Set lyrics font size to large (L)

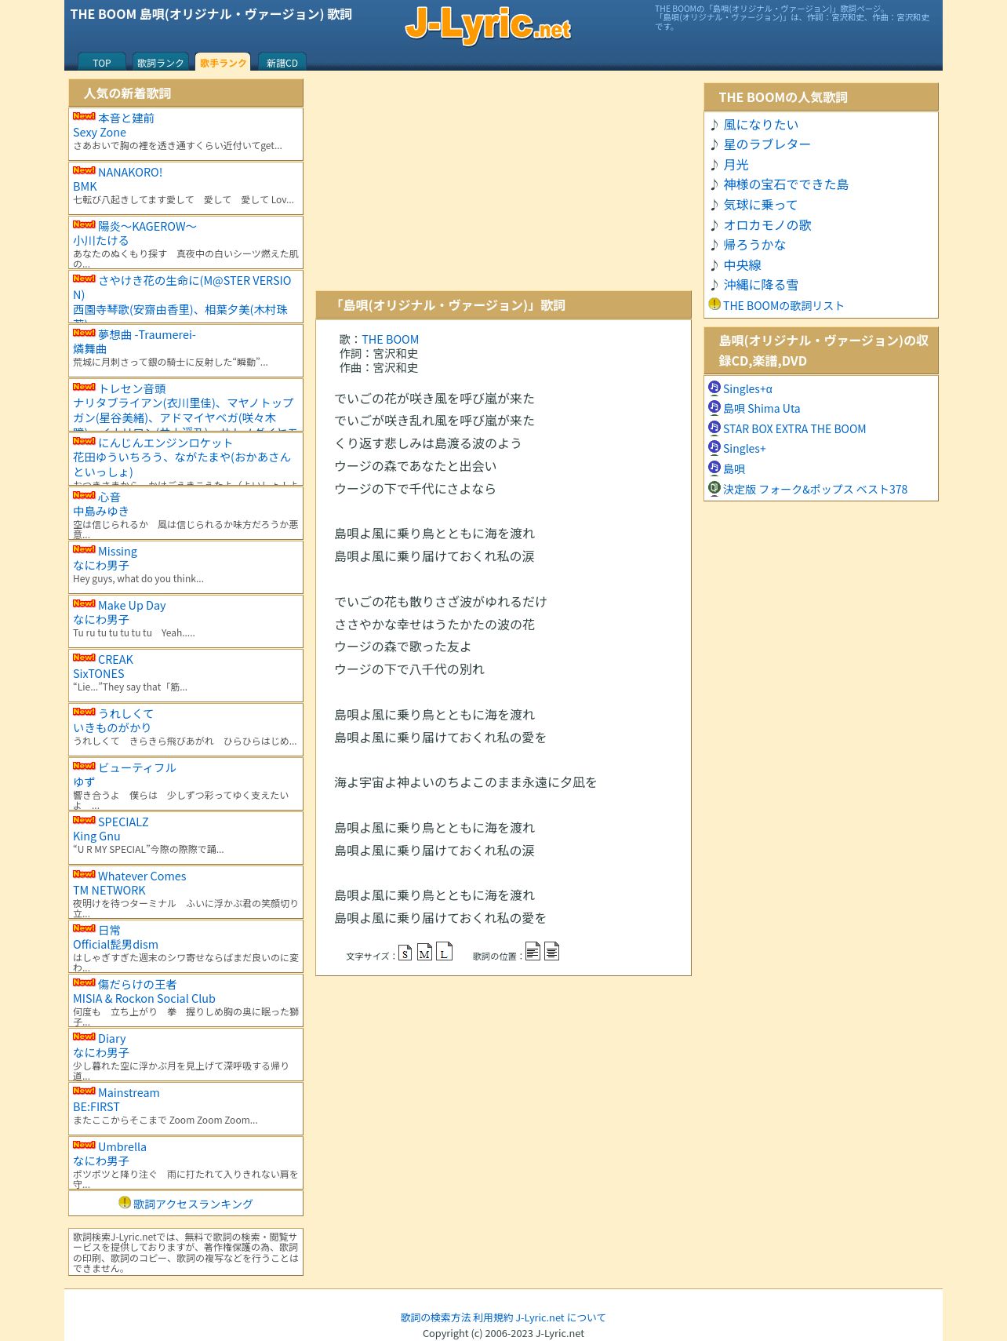coord(444,951)
